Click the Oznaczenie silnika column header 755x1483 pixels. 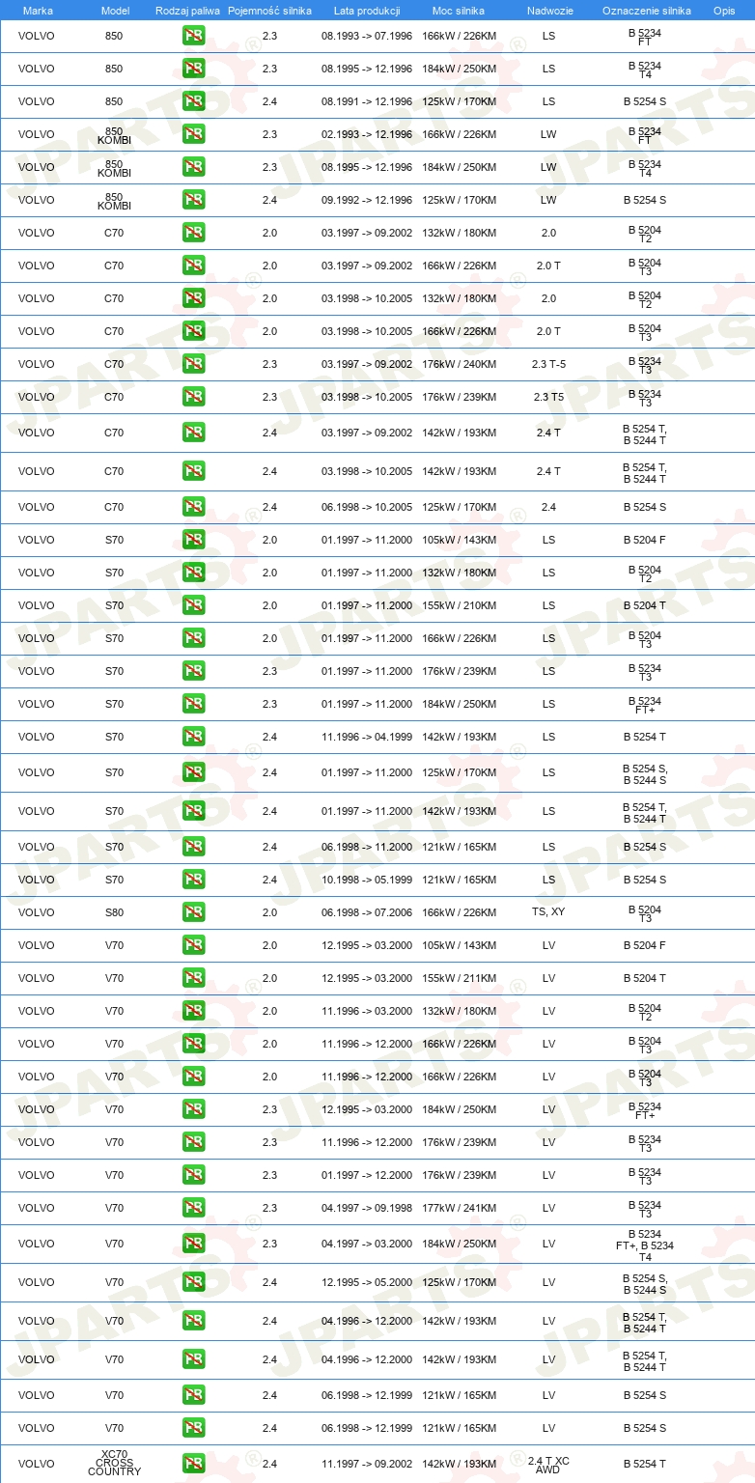tap(647, 11)
